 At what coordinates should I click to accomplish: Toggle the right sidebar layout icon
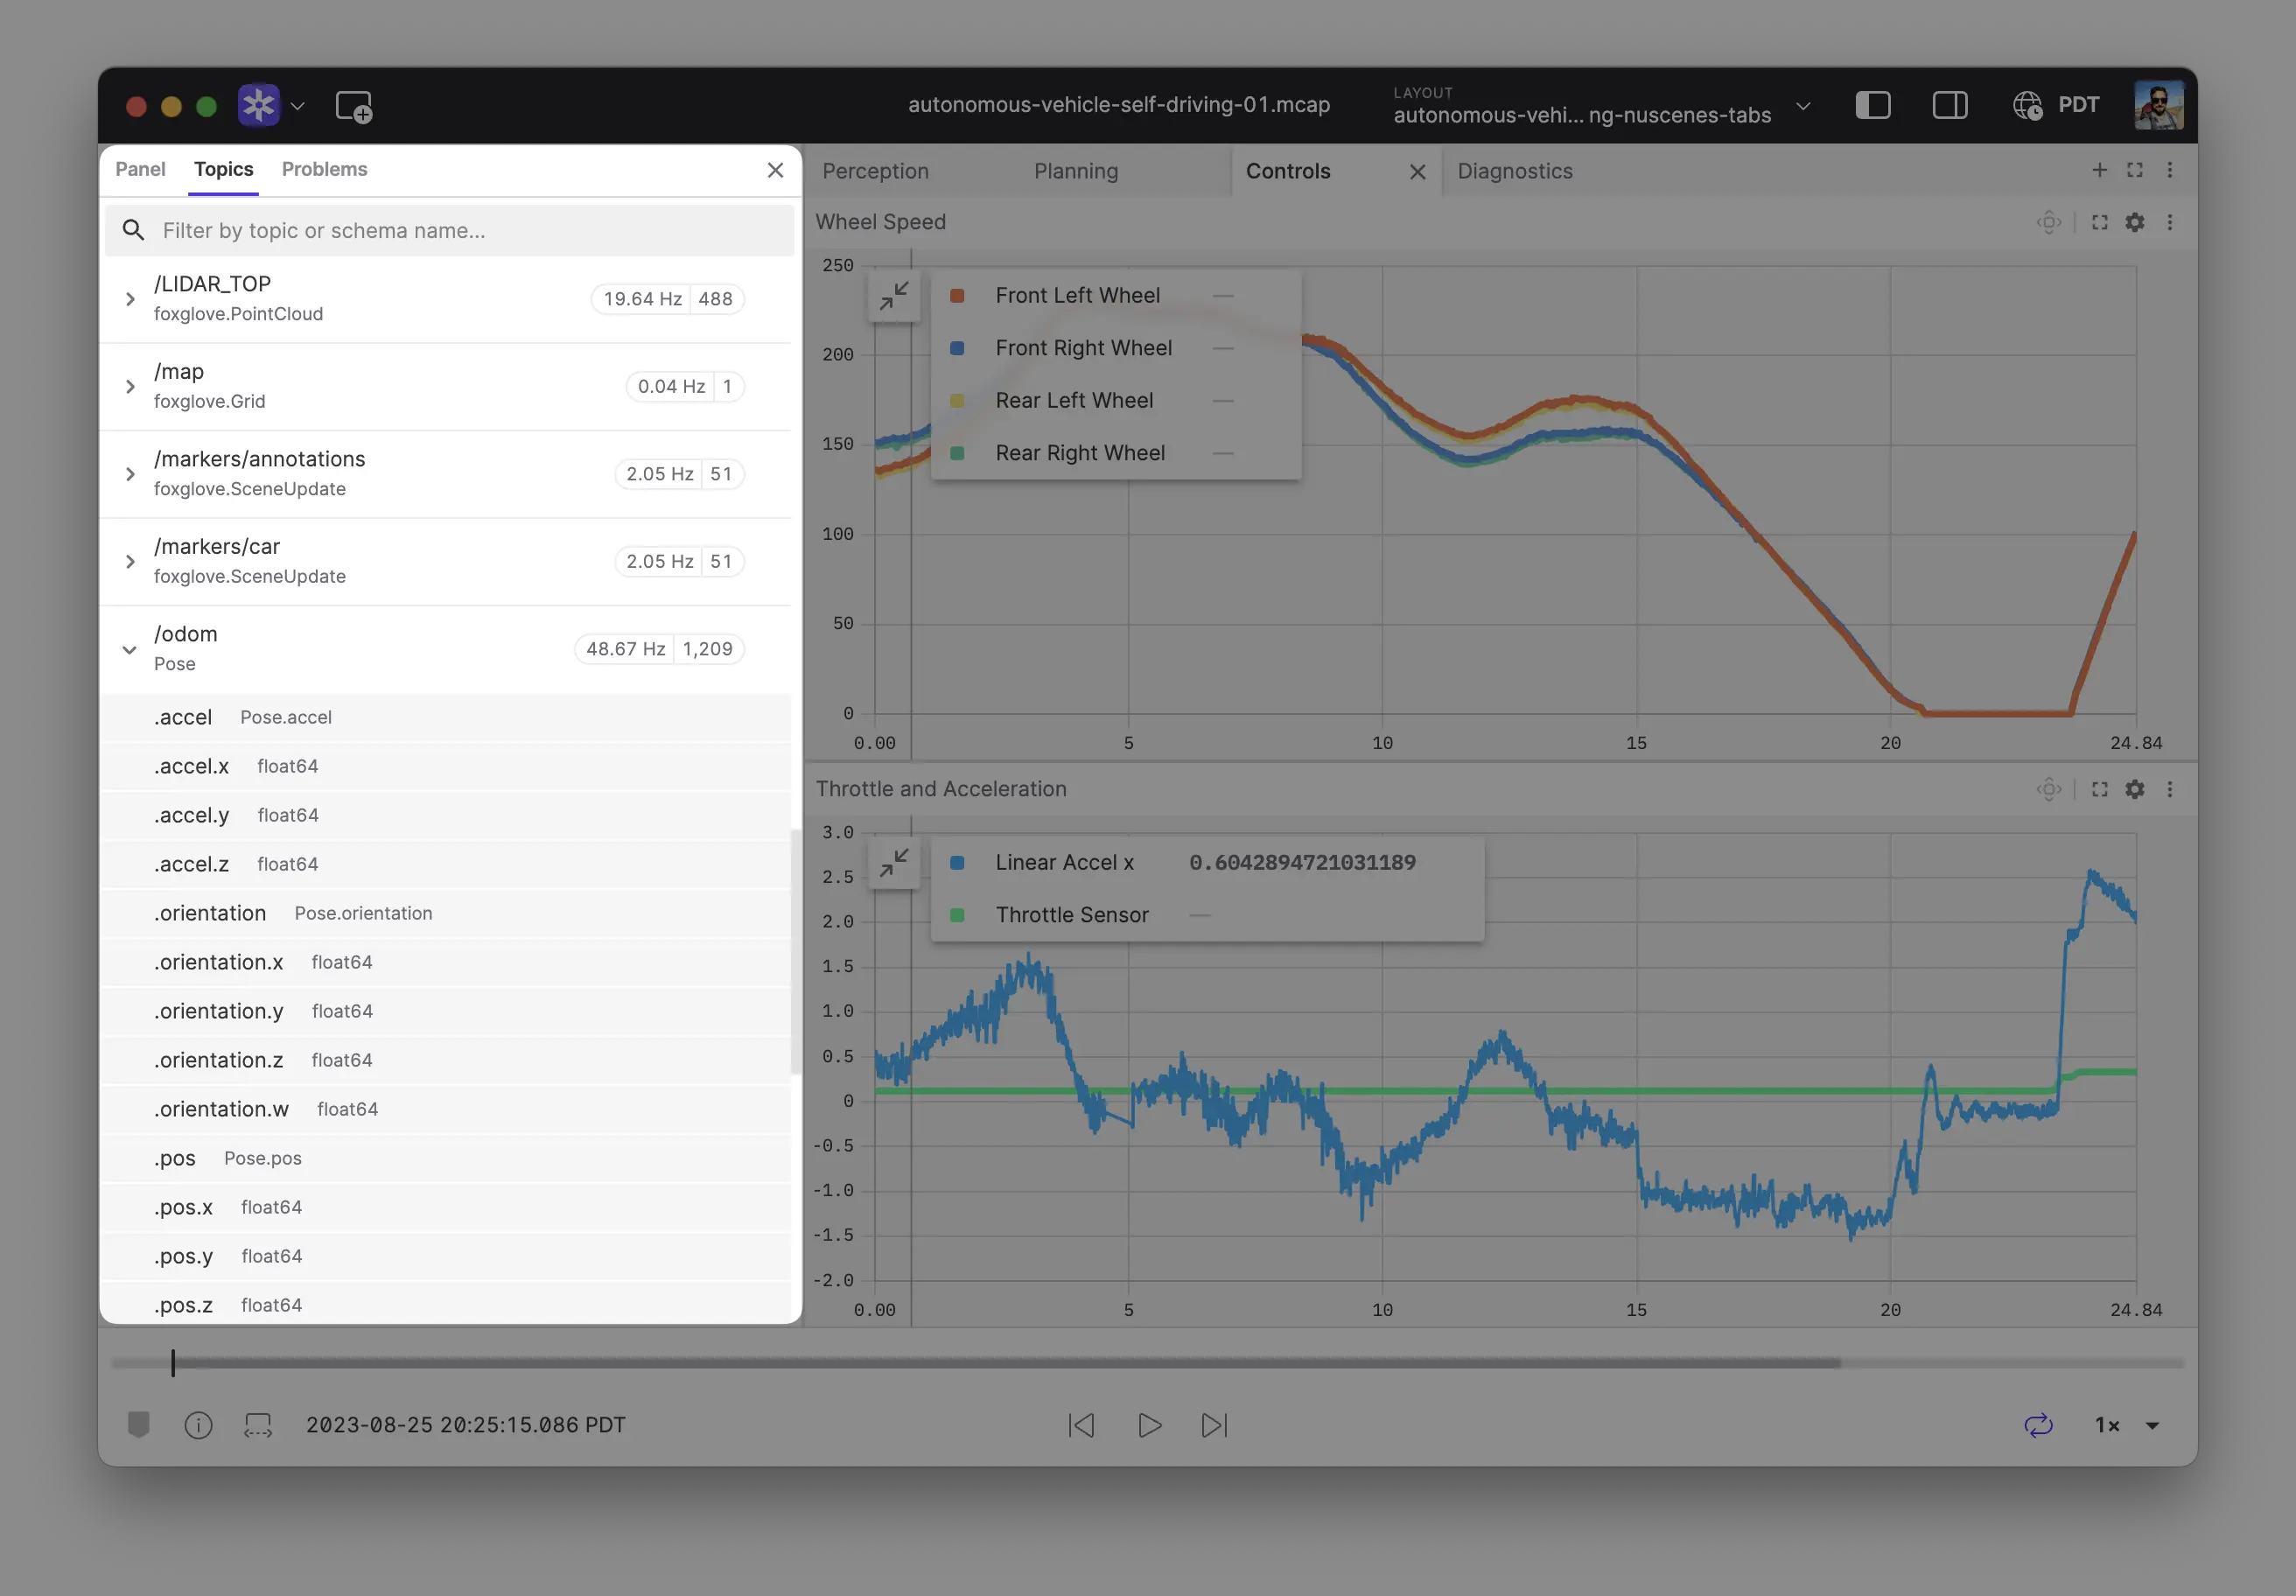(1949, 105)
